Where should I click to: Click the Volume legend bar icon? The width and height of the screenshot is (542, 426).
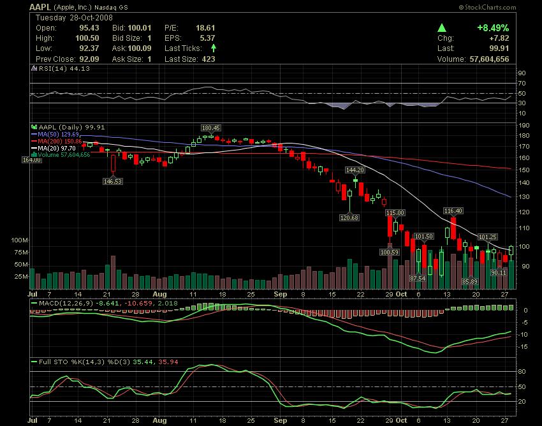(34, 155)
